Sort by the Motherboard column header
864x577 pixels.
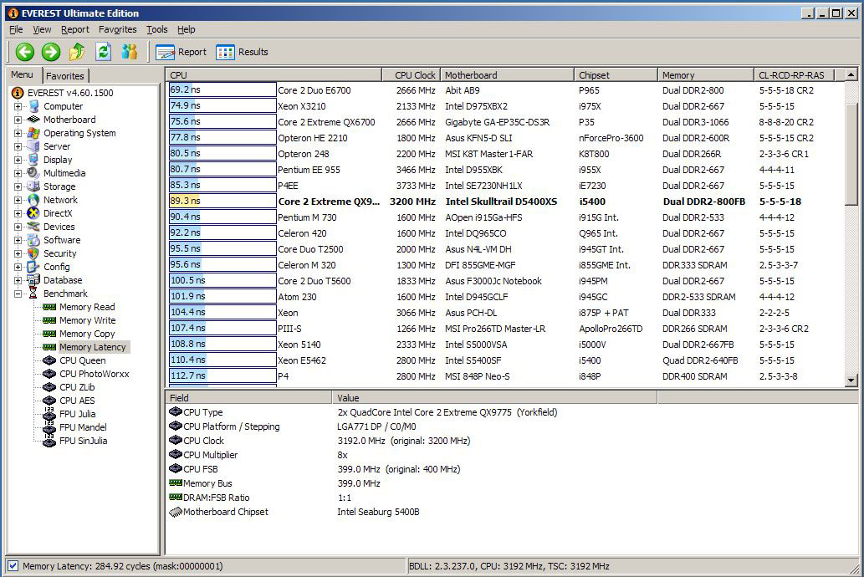coord(507,75)
